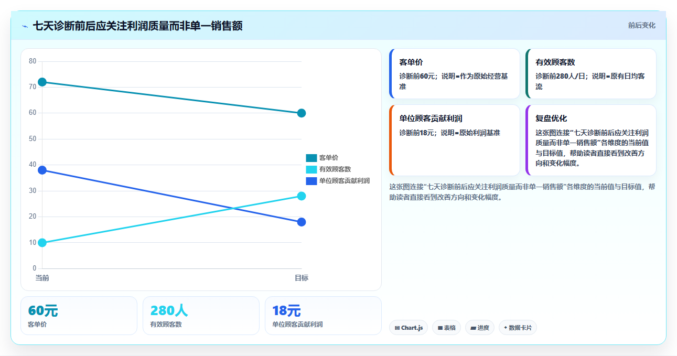Click the text 诊断前18元；说明=原始利润基准
This screenshot has height=356, width=677.
(449, 133)
